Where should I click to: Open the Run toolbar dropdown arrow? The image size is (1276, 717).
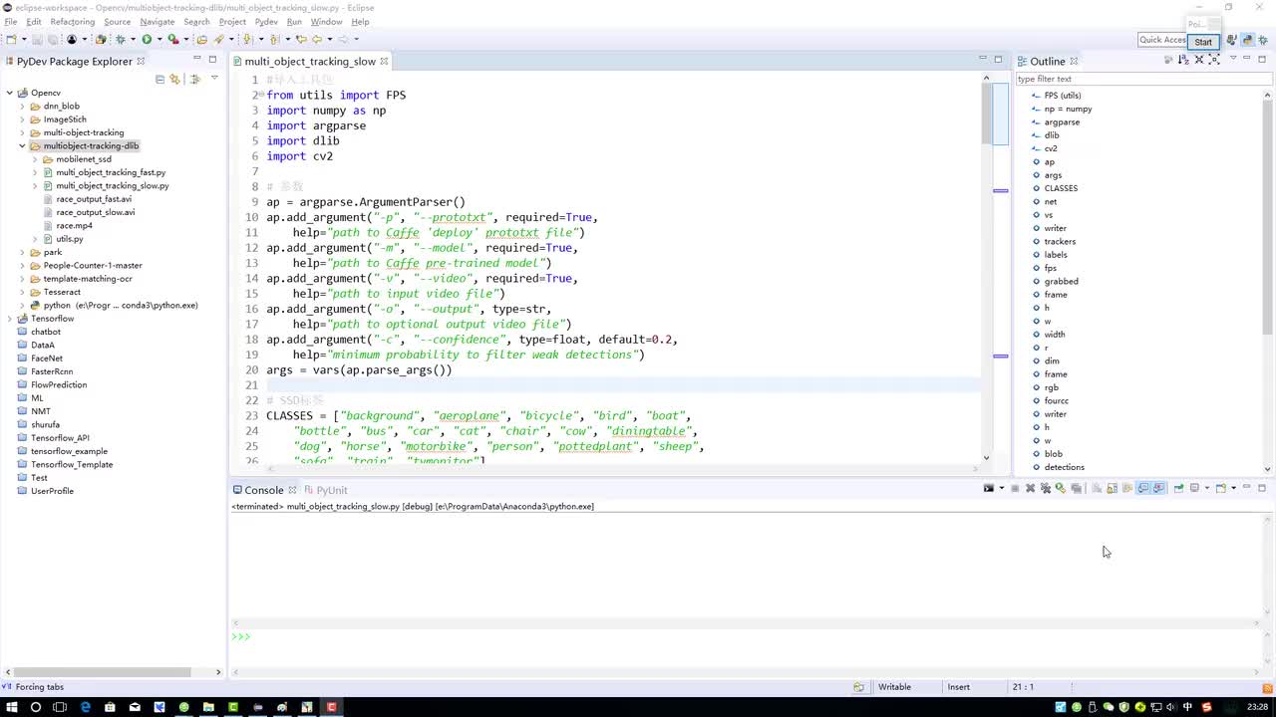point(158,40)
